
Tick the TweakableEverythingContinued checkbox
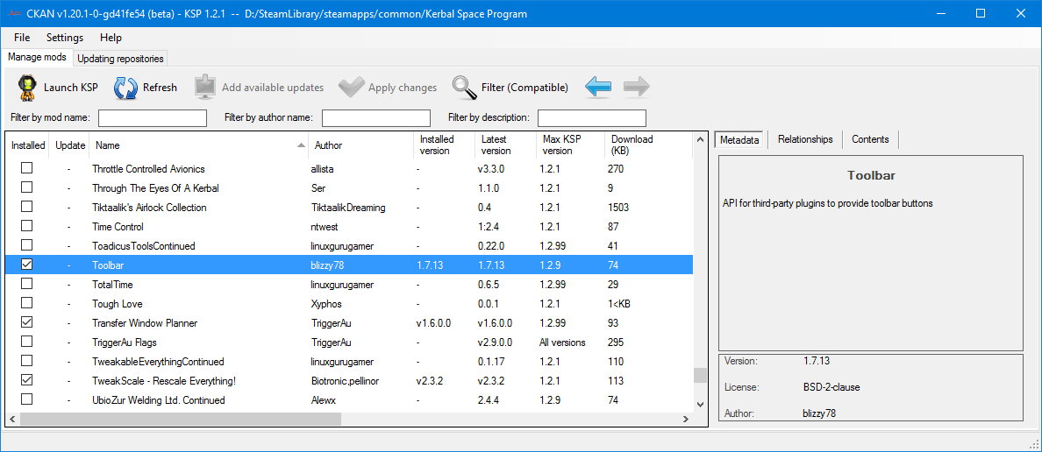26,361
